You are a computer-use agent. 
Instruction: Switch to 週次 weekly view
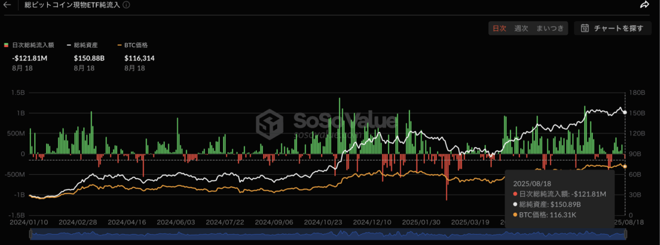[521, 28]
